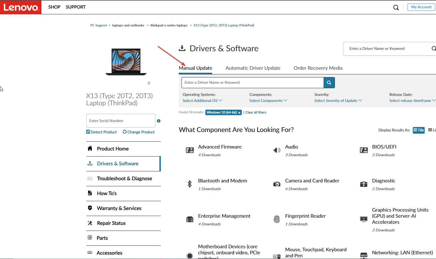Click the Mouse, Touchpad, Keyboard icon
Image resolution: width=436 pixels, height=259 pixels.
point(277,256)
